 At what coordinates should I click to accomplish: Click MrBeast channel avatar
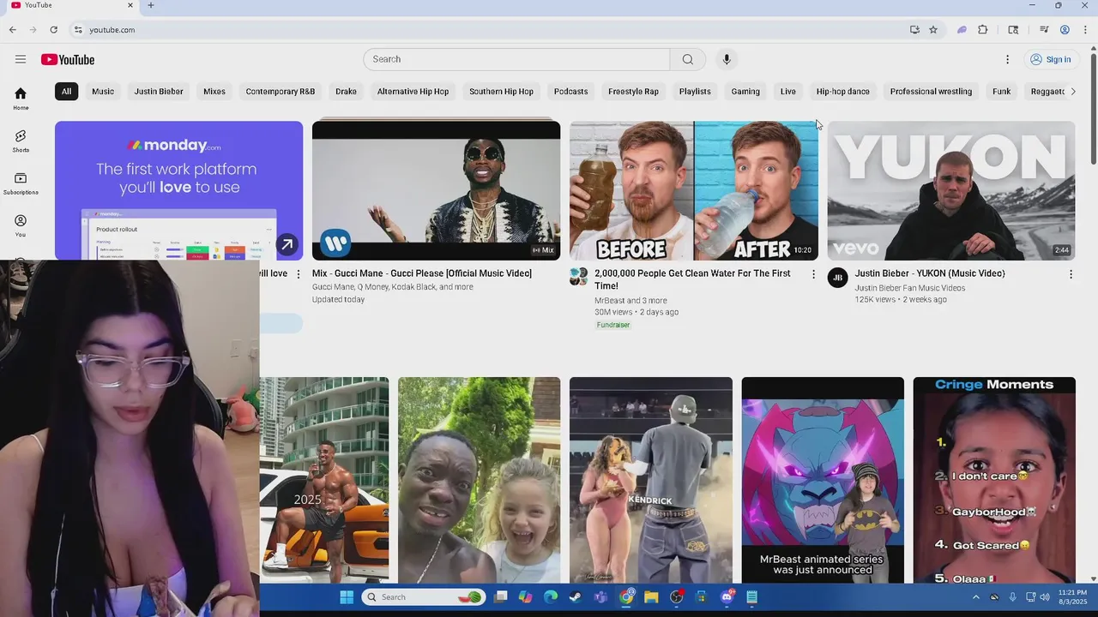[580, 277]
